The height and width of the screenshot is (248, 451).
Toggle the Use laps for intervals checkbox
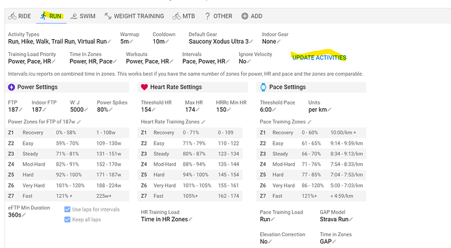pyautogui.click(x=67, y=209)
